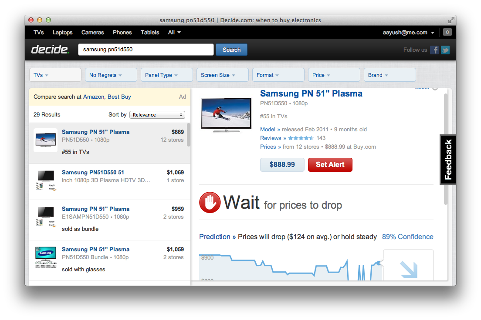Open the Feedback side tab

pos(448,160)
